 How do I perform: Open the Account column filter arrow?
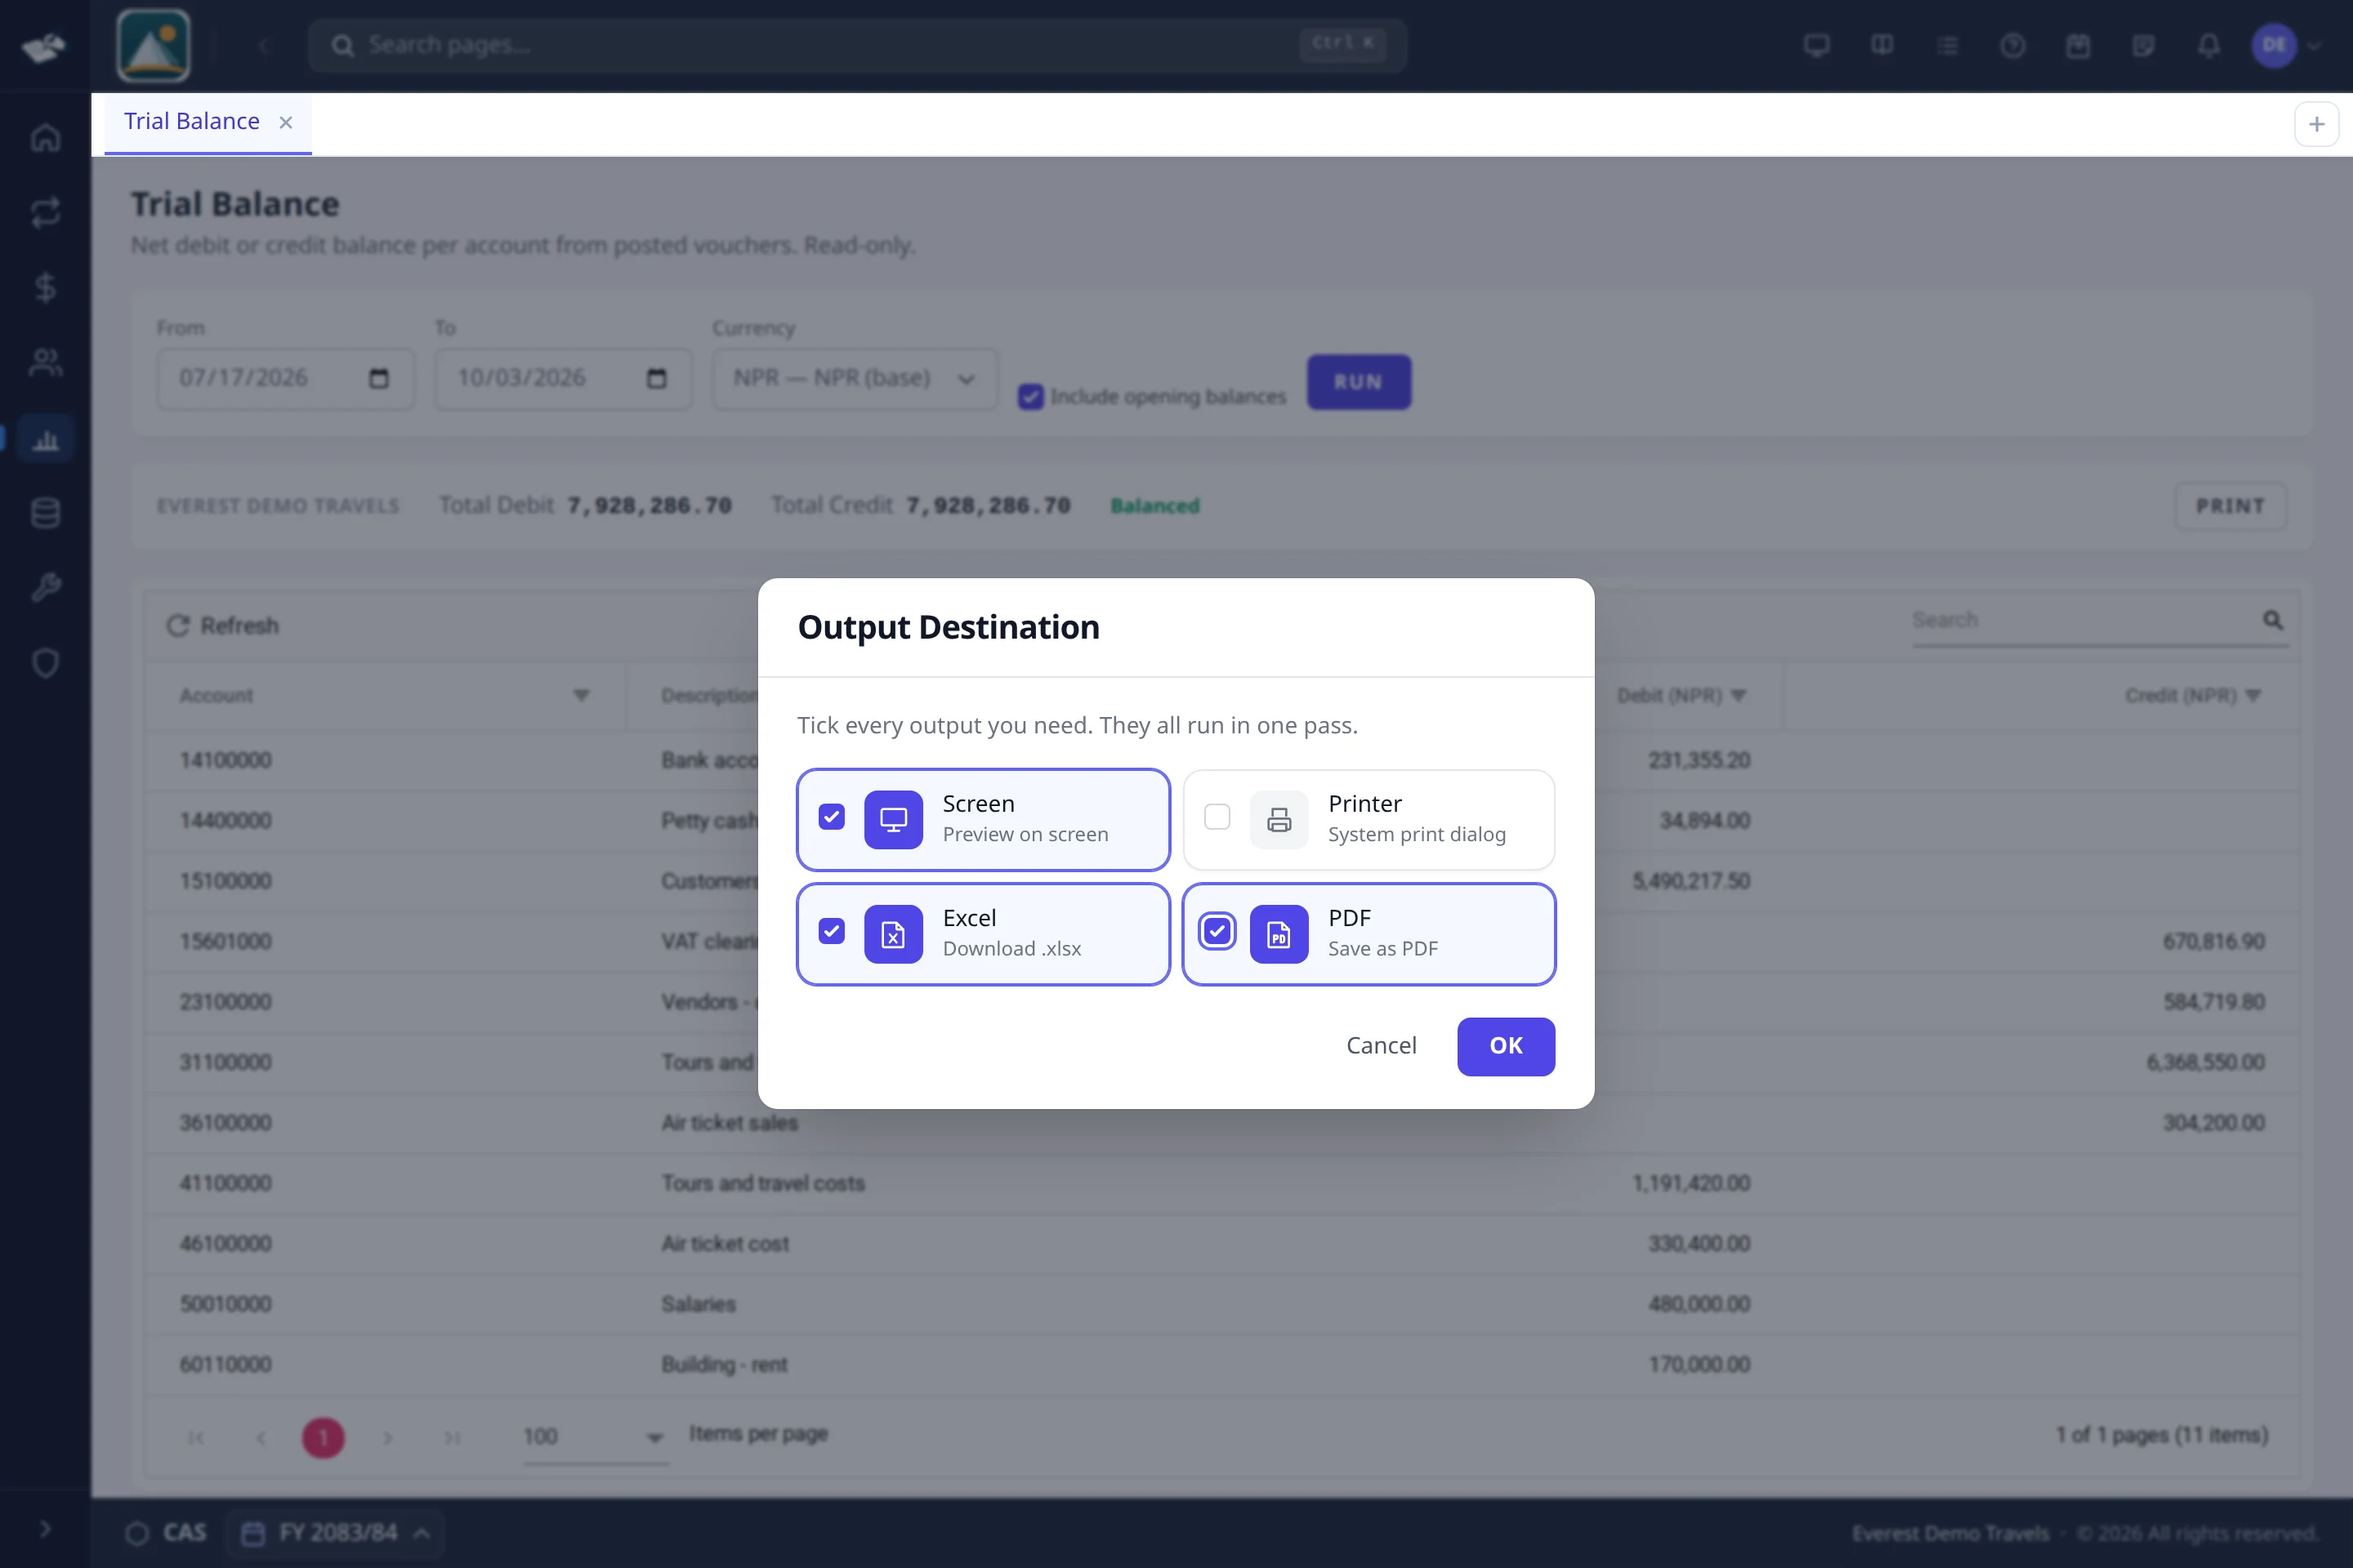[x=580, y=695]
